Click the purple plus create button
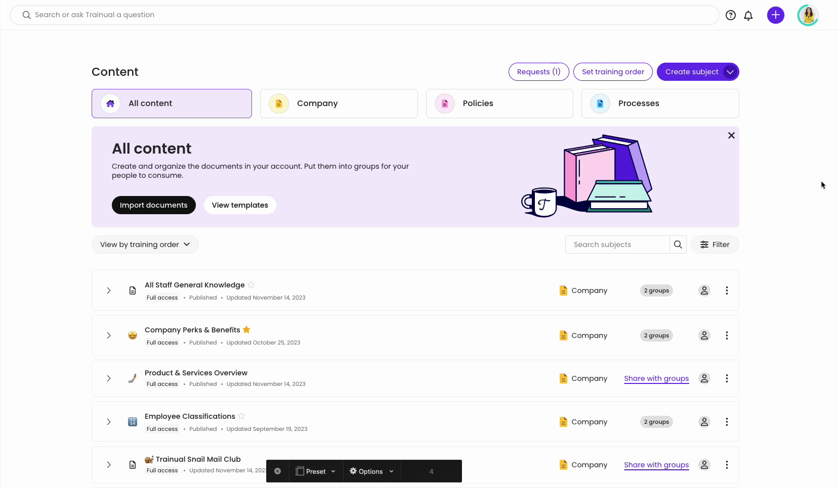The image size is (838, 488). point(776,15)
